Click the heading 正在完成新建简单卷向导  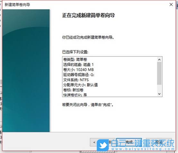[88, 15]
